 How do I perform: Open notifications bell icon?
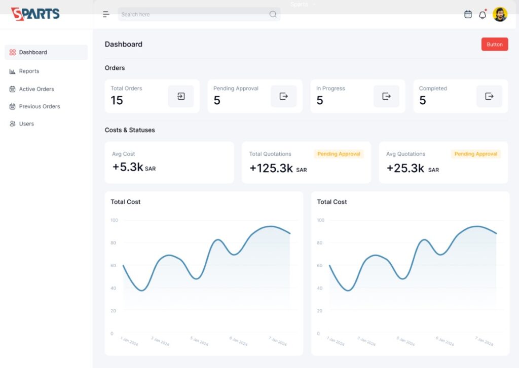click(x=483, y=15)
